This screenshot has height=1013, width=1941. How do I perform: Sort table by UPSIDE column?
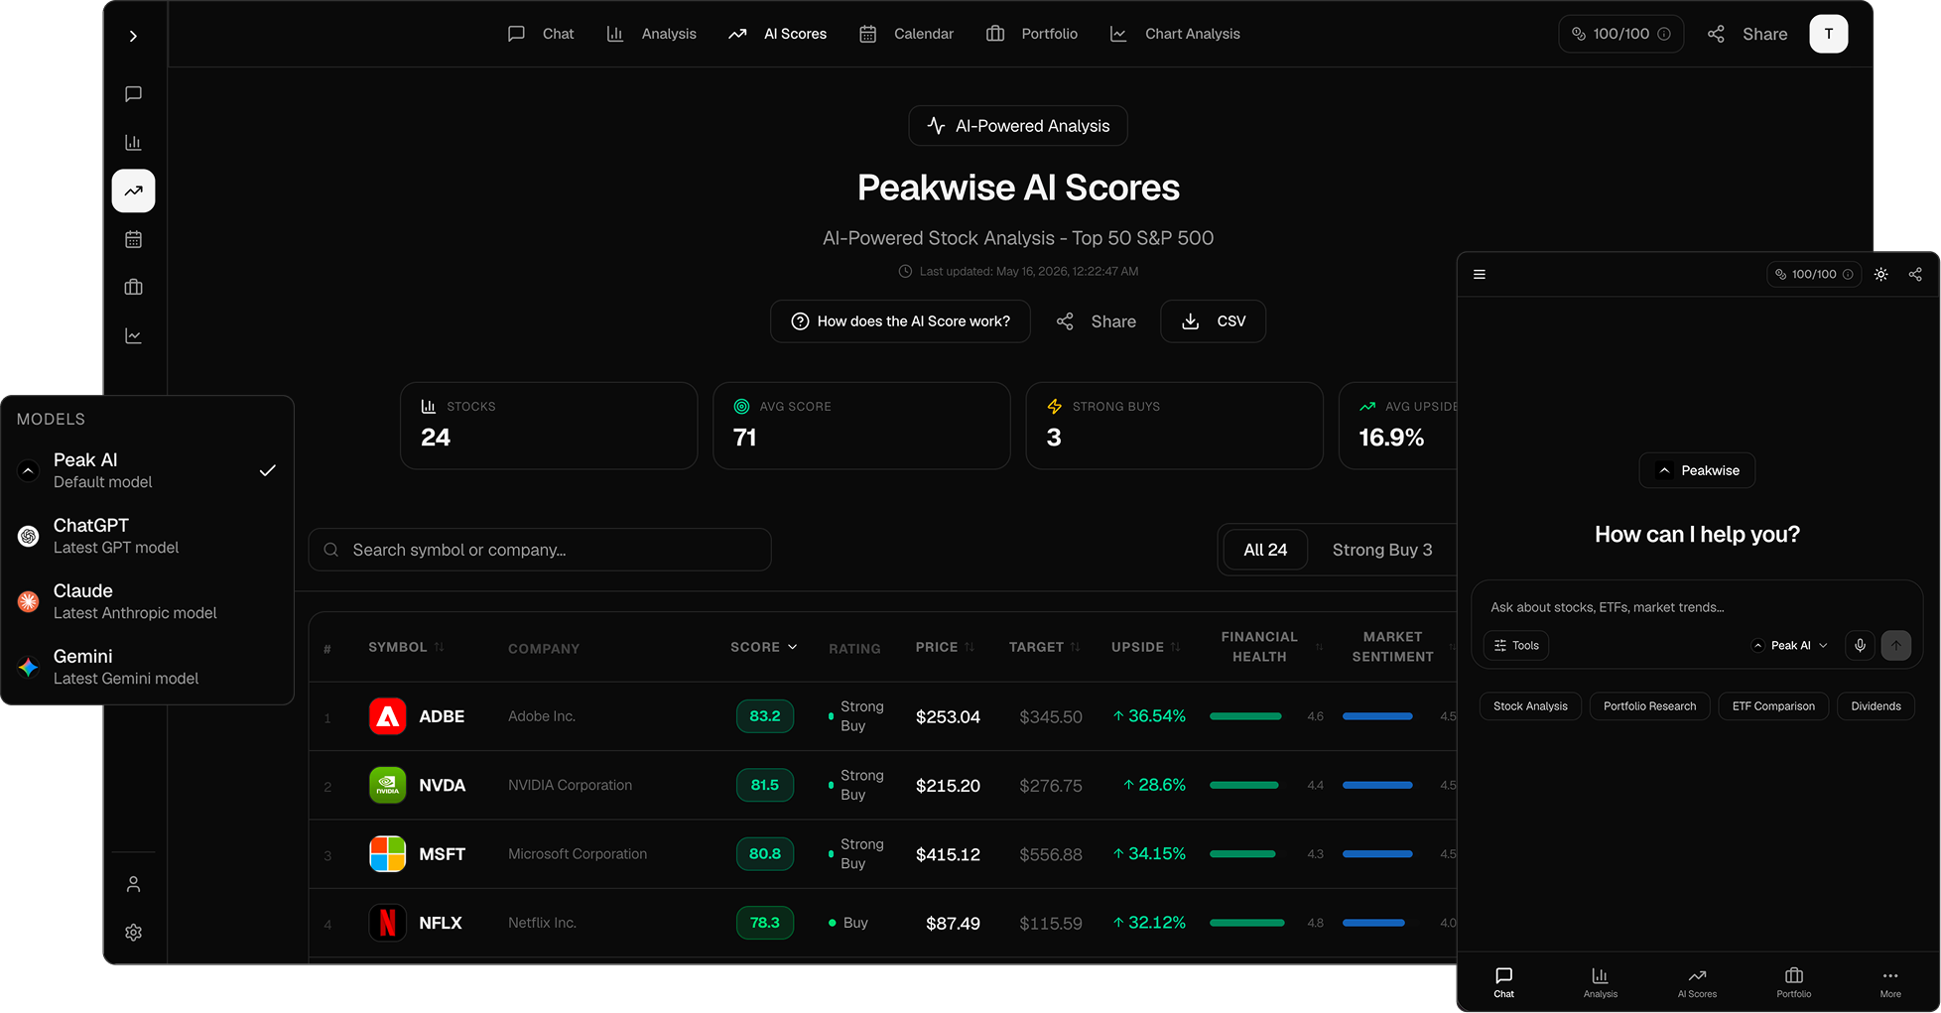pyautogui.click(x=1145, y=647)
